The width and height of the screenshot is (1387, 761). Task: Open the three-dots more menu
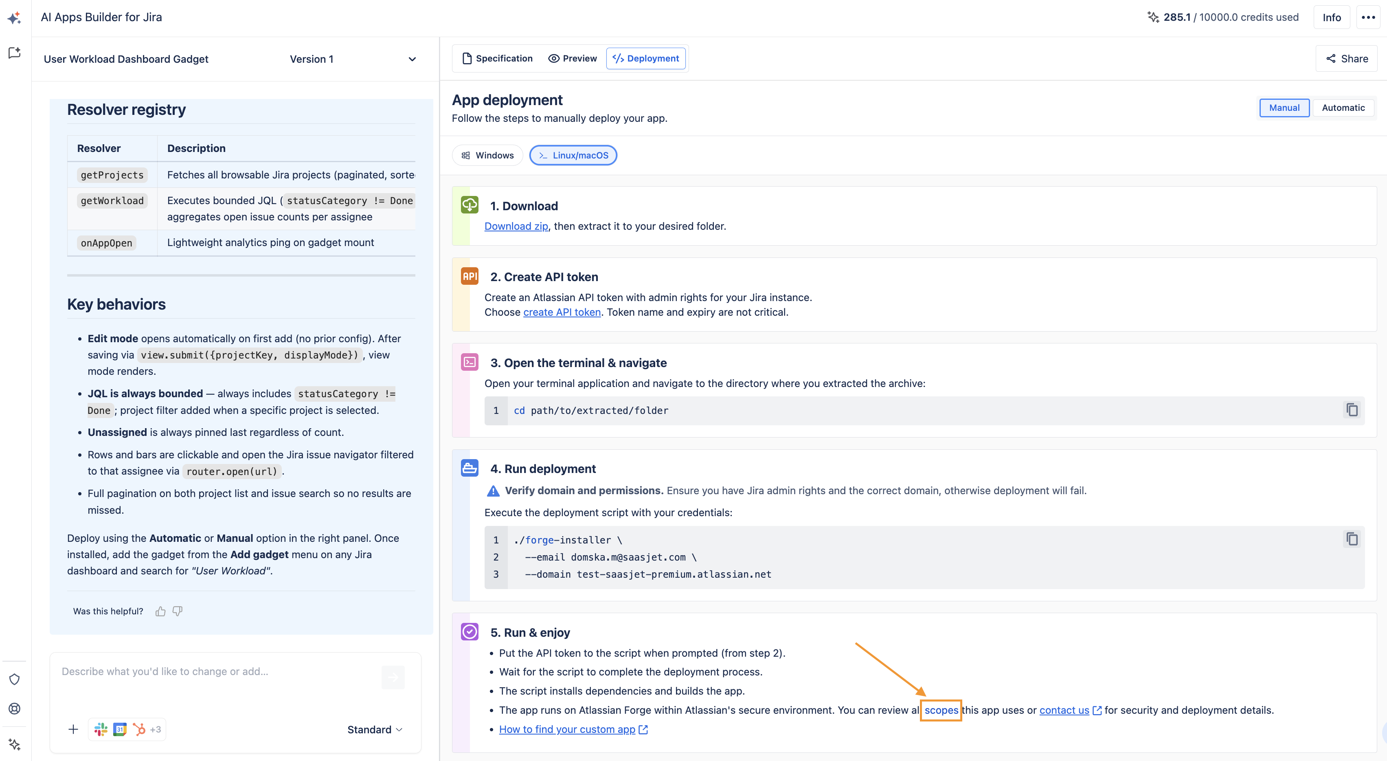click(1368, 17)
